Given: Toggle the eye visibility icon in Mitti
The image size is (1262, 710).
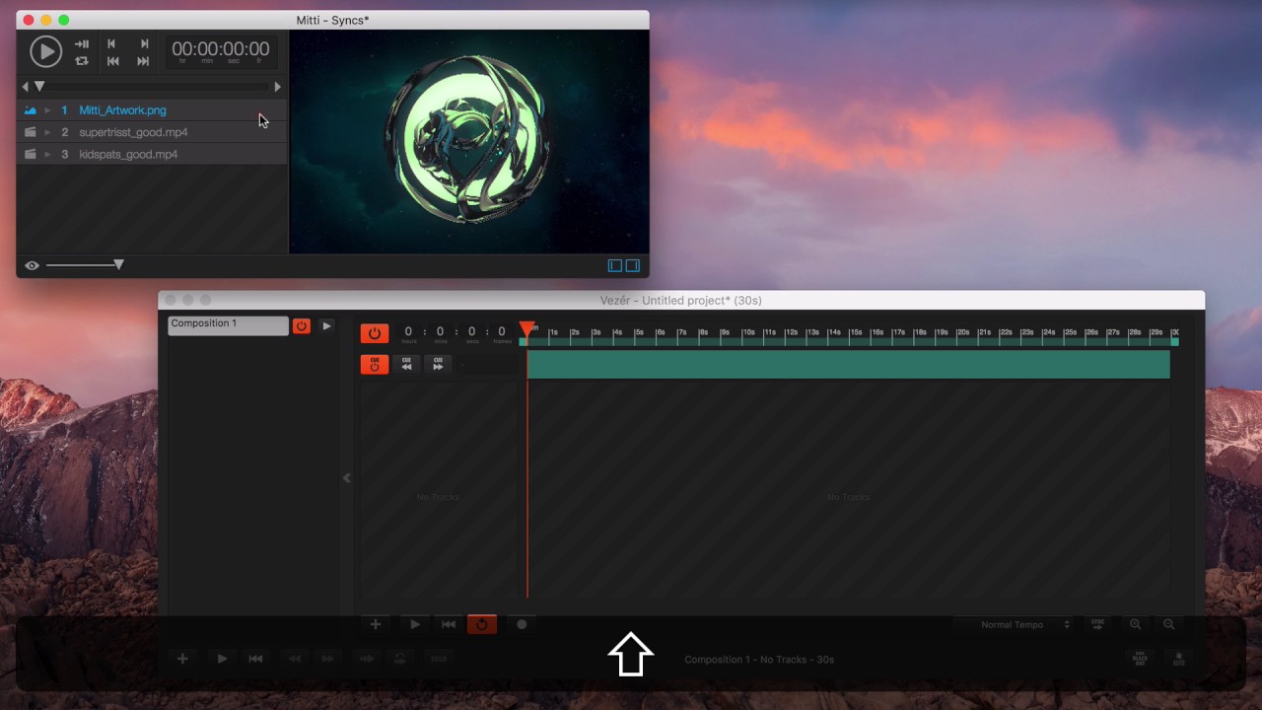Looking at the screenshot, I should pos(32,265).
